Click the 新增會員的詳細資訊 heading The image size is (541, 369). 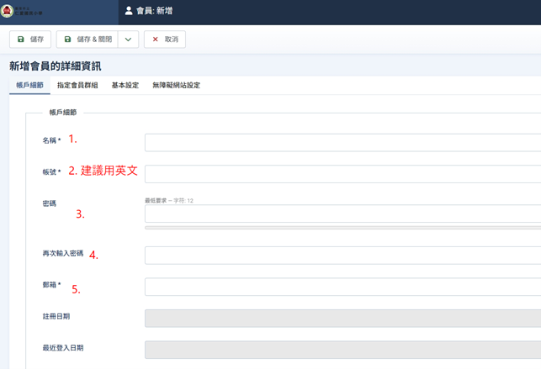[56, 66]
